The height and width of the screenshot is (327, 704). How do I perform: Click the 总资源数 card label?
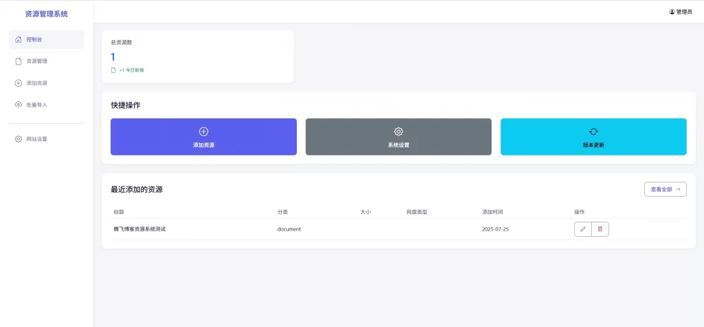[x=121, y=43]
